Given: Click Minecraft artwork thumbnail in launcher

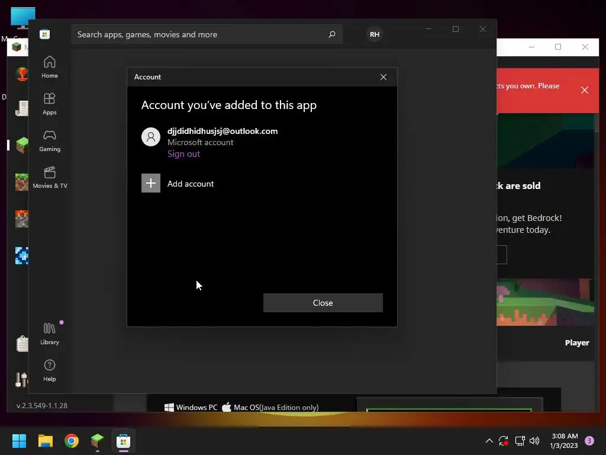Looking at the screenshot, I should (x=545, y=302).
